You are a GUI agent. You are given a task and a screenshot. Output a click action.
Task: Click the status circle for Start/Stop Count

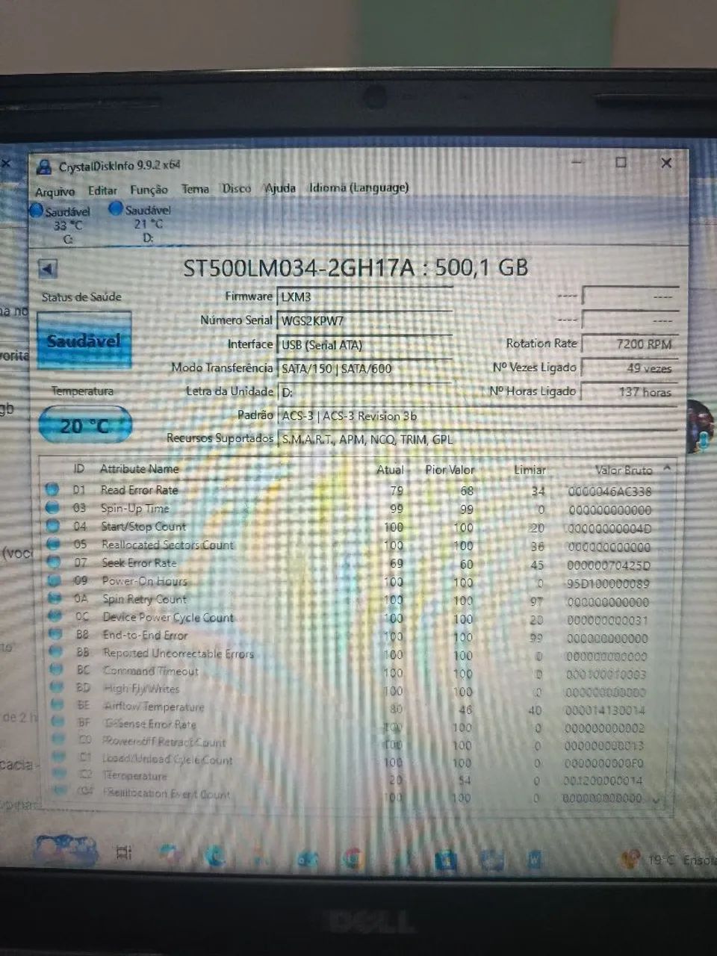point(53,527)
